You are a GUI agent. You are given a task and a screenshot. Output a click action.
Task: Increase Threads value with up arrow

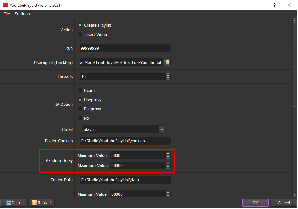pyautogui.click(x=168, y=75)
